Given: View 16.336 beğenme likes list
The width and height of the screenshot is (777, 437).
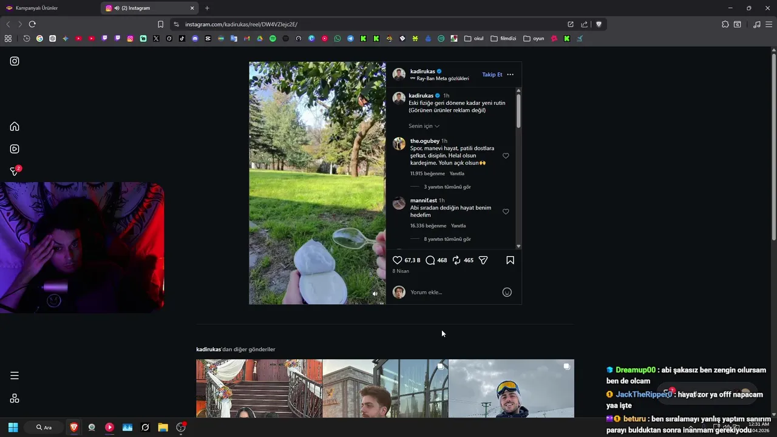Looking at the screenshot, I should [429, 226].
